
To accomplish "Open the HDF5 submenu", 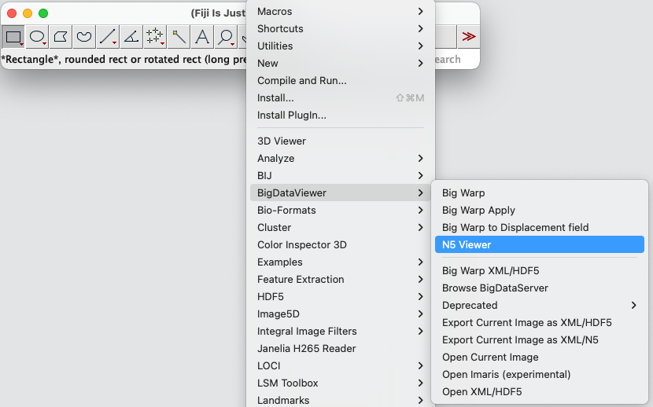I will click(x=340, y=297).
